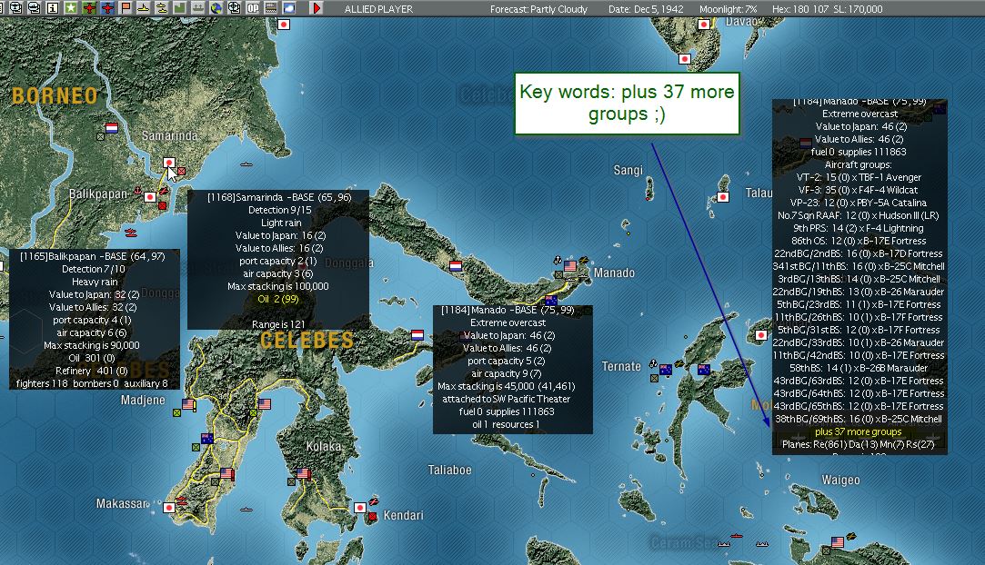Click the US flag base at Manado
The image size is (985, 565).
click(x=569, y=266)
